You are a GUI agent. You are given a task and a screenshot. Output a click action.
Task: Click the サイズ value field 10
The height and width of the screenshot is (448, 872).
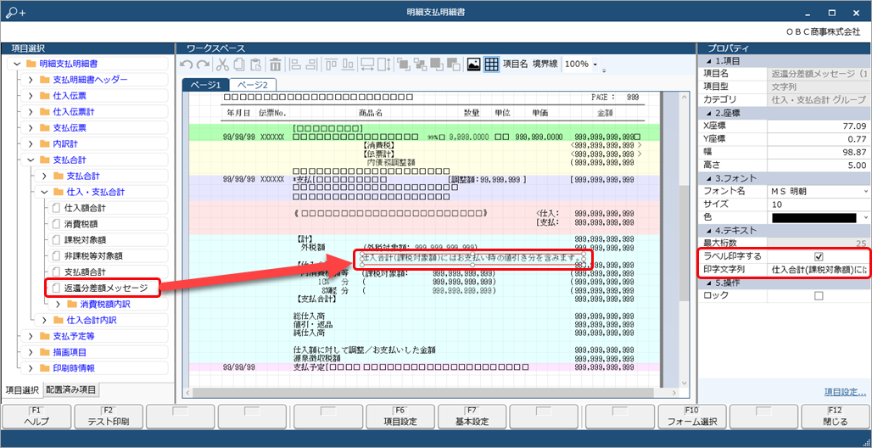click(x=819, y=204)
